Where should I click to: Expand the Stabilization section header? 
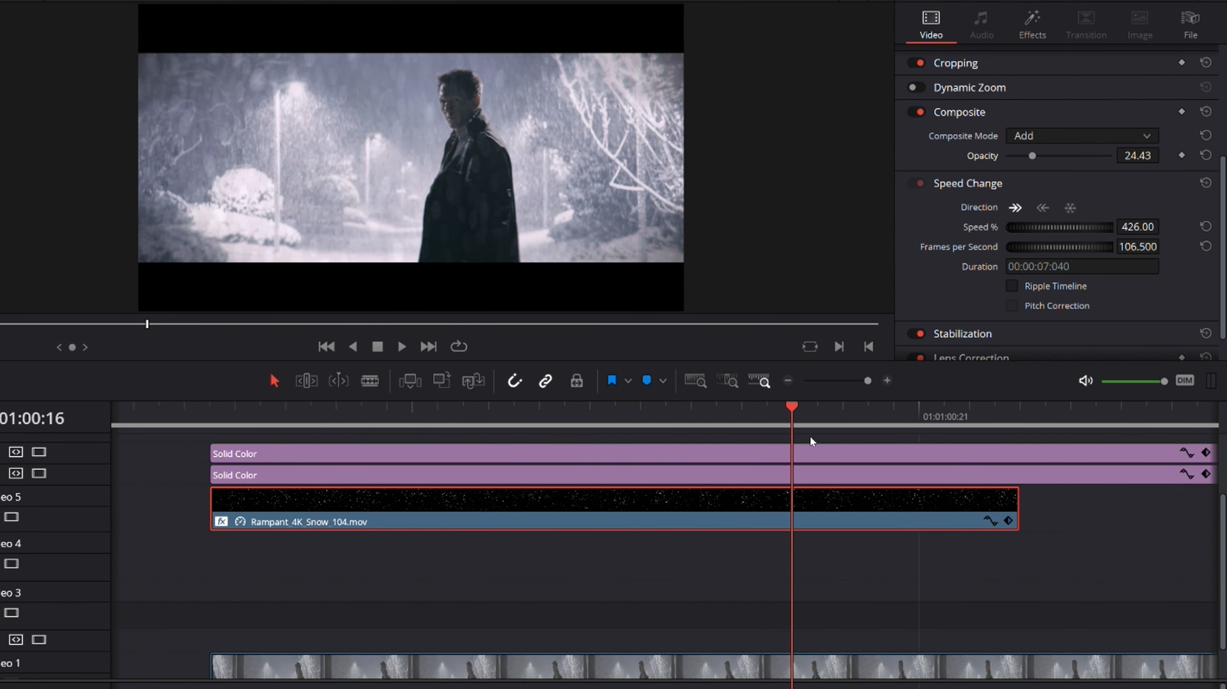click(x=962, y=333)
